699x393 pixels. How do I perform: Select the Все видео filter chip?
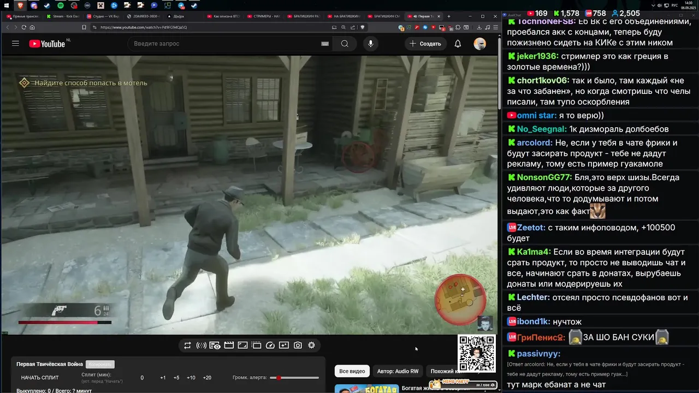tap(352, 371)
